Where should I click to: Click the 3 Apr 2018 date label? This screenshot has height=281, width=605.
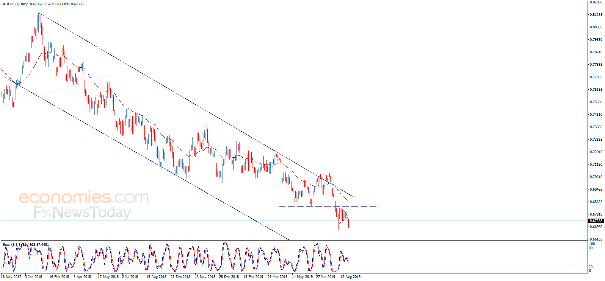pos(82,277)
